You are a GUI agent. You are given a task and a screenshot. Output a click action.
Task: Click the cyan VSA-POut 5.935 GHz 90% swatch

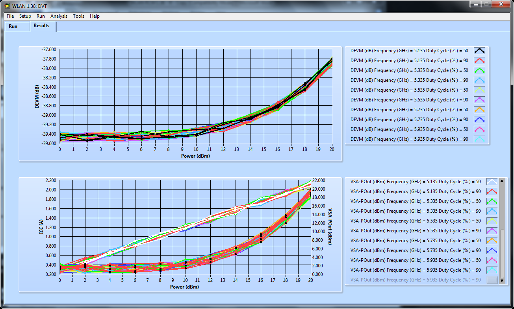pyautogui.click(x=492, y=270)
